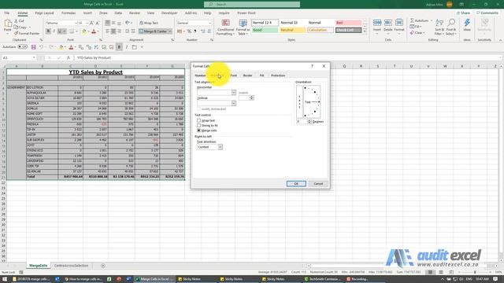Image resolution: width=504 pixels, height=283 pixels.
Task: Click the Delete cells icon
Action: 388,23
